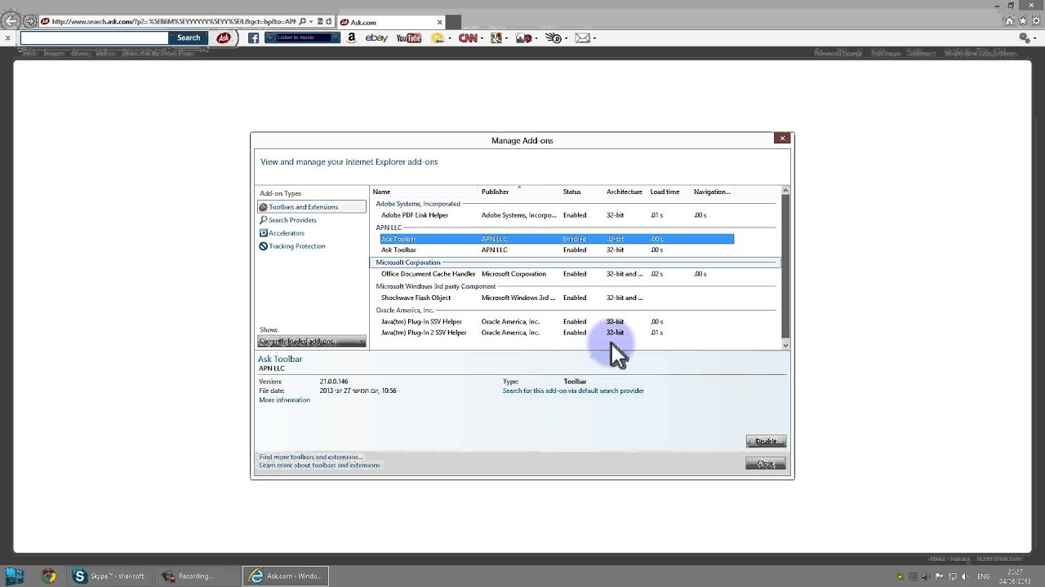The image size is (1045, 587).
Task: Sort by the Publisher column header
Action: pyautogui.click(x=495, y=192)
